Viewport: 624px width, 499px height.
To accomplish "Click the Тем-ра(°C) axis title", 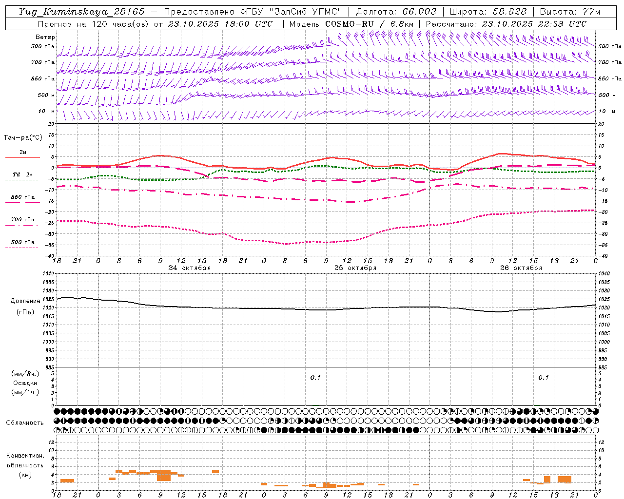I will [x=23, y=138].
